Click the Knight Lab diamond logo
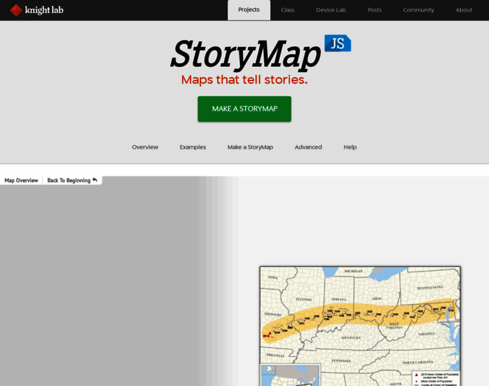Viewport: 489px width, 386px height. click(16, 10)
